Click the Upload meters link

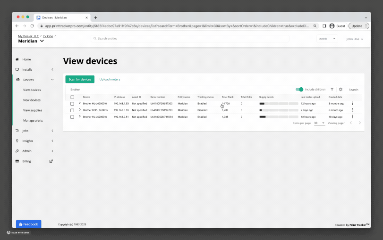tap(110, 79)
